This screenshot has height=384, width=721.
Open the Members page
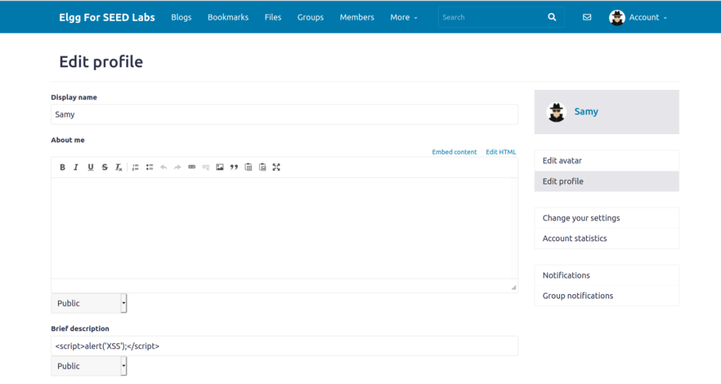point(357,18)
